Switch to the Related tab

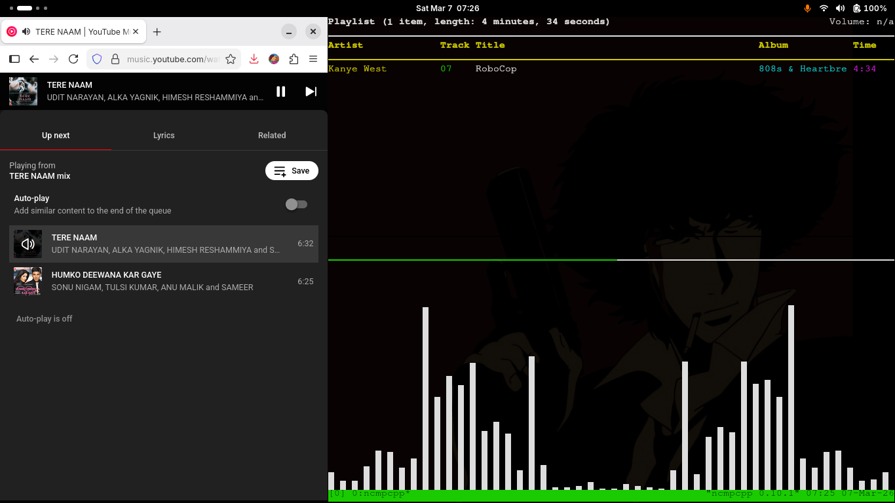click(272, 135)
